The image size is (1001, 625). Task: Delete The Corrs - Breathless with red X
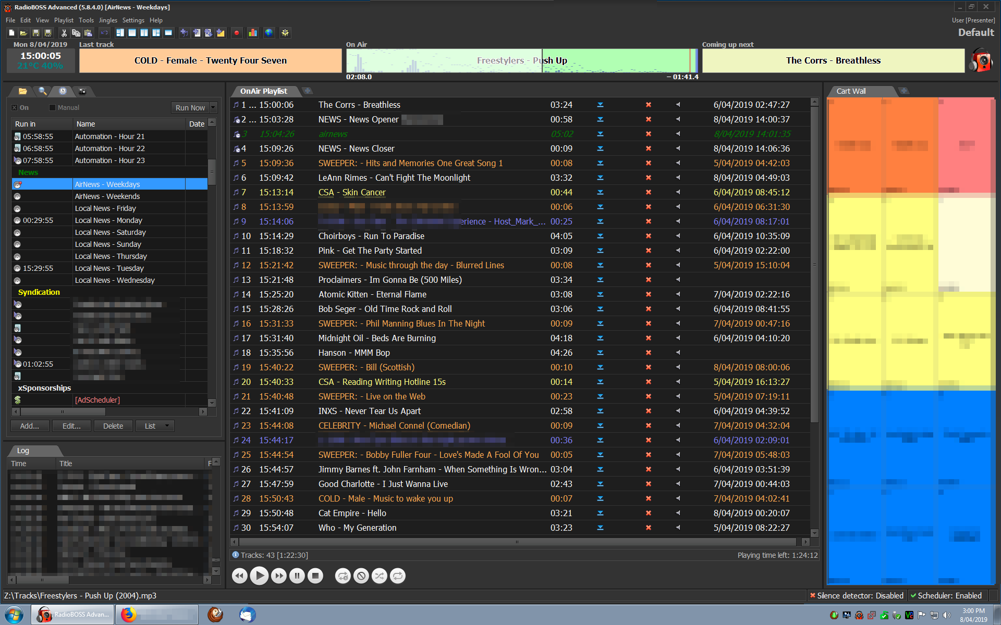[x=649, y=105]
